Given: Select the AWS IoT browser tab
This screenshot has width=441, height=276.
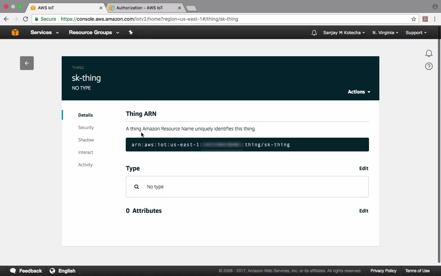Looking at the screenshot, I should coord(66,8).
